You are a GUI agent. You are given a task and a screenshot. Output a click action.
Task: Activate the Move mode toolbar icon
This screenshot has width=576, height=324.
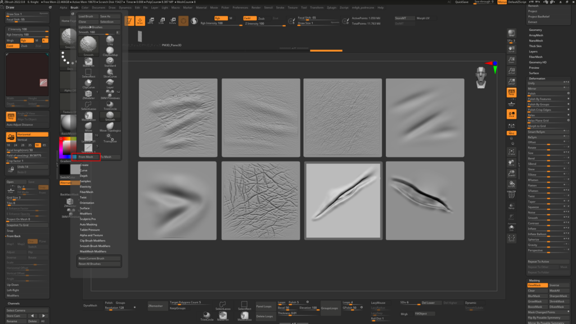point(150,21)
